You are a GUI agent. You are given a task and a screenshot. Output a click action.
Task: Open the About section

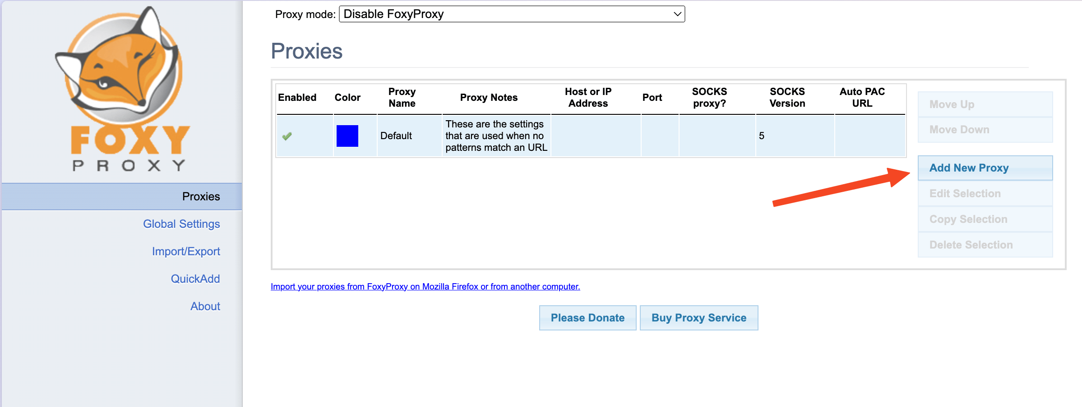point(205,306)
